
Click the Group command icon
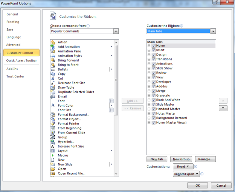pos(53,137)
